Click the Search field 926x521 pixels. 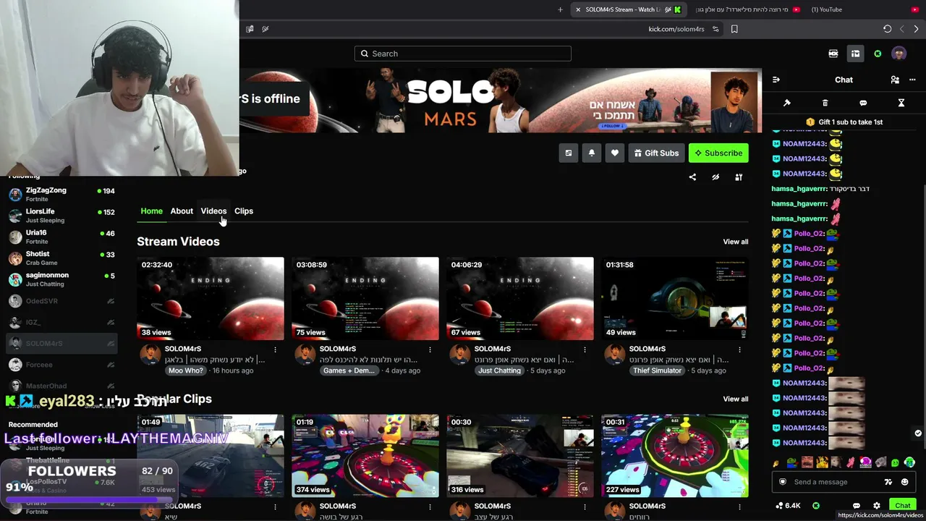[x=463, y=54]
